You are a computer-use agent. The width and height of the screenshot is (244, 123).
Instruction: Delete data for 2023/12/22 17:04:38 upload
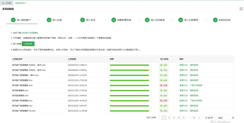pyautogui.click(x=194, y=80)
